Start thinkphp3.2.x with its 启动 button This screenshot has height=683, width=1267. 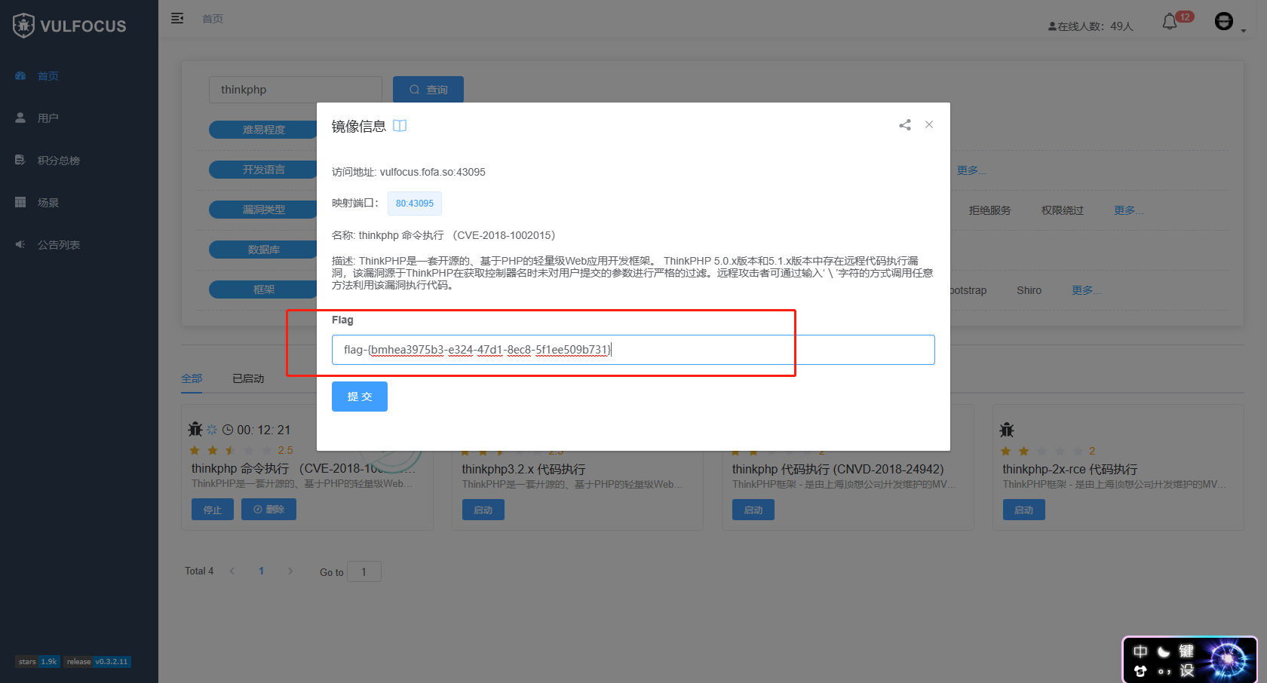(x=483, y=509)
